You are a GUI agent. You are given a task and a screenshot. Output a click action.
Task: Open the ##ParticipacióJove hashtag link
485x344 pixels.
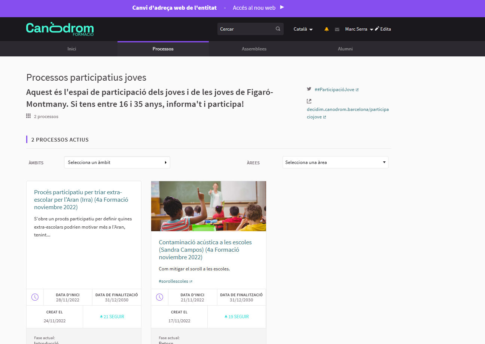coord(337,90)
